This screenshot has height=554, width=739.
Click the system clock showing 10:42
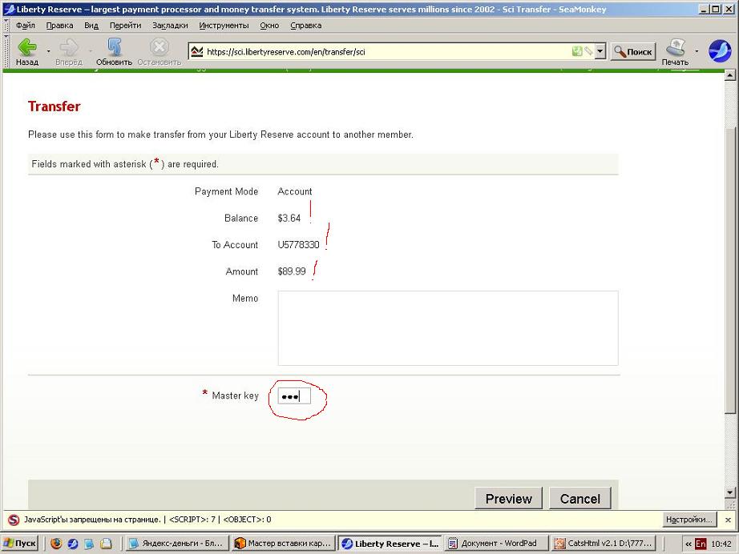tap(721, 544)
